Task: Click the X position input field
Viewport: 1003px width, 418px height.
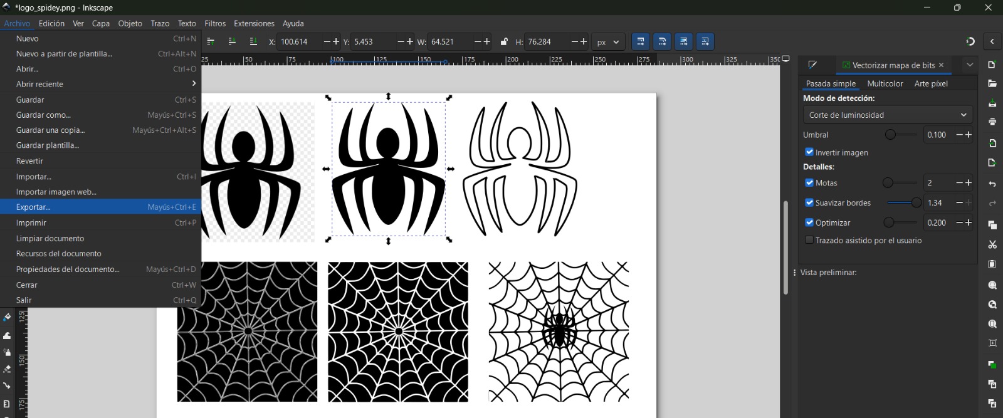Action: (x=299, y=42)
